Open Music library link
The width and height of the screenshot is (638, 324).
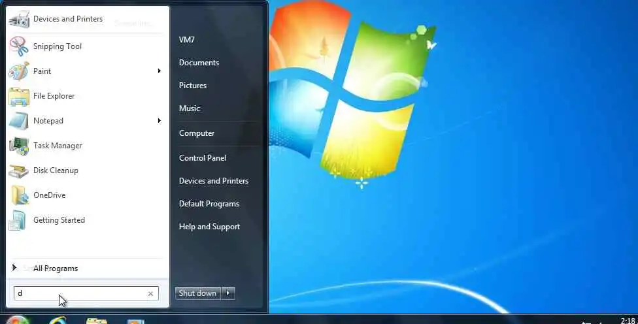pyautogui.click(x=190, y=108)
